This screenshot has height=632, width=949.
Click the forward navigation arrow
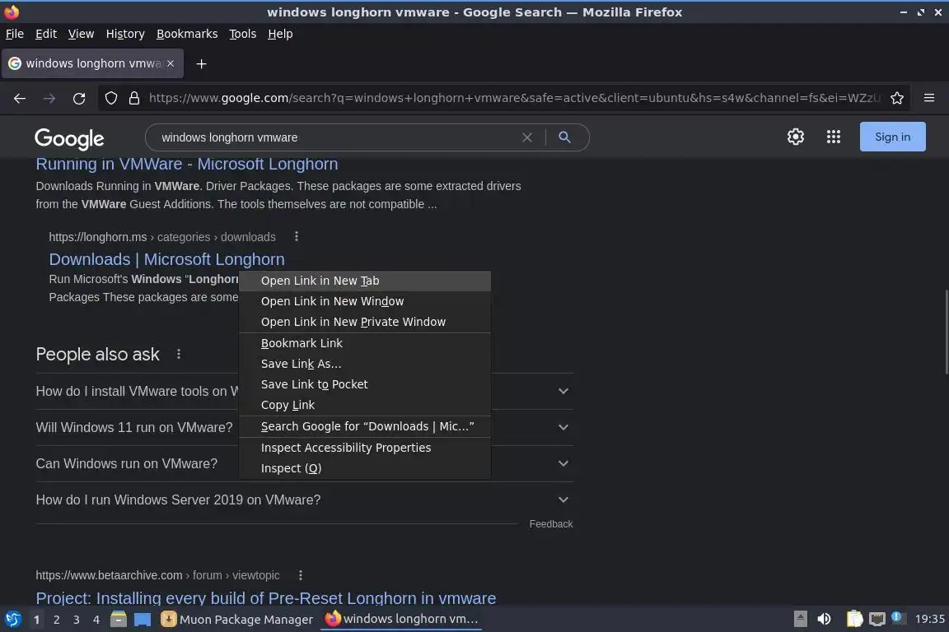(49, 98)
